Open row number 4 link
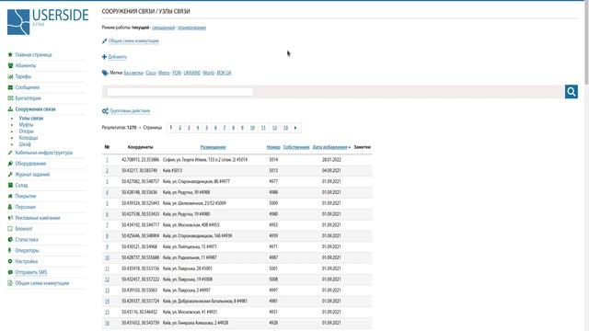The height and width of the screenshot is (331, 589). click(x=107, y=192)
